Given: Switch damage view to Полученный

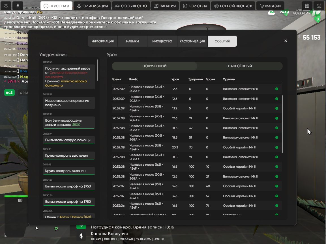Looking at the screenshot, I should coord(154,66).
